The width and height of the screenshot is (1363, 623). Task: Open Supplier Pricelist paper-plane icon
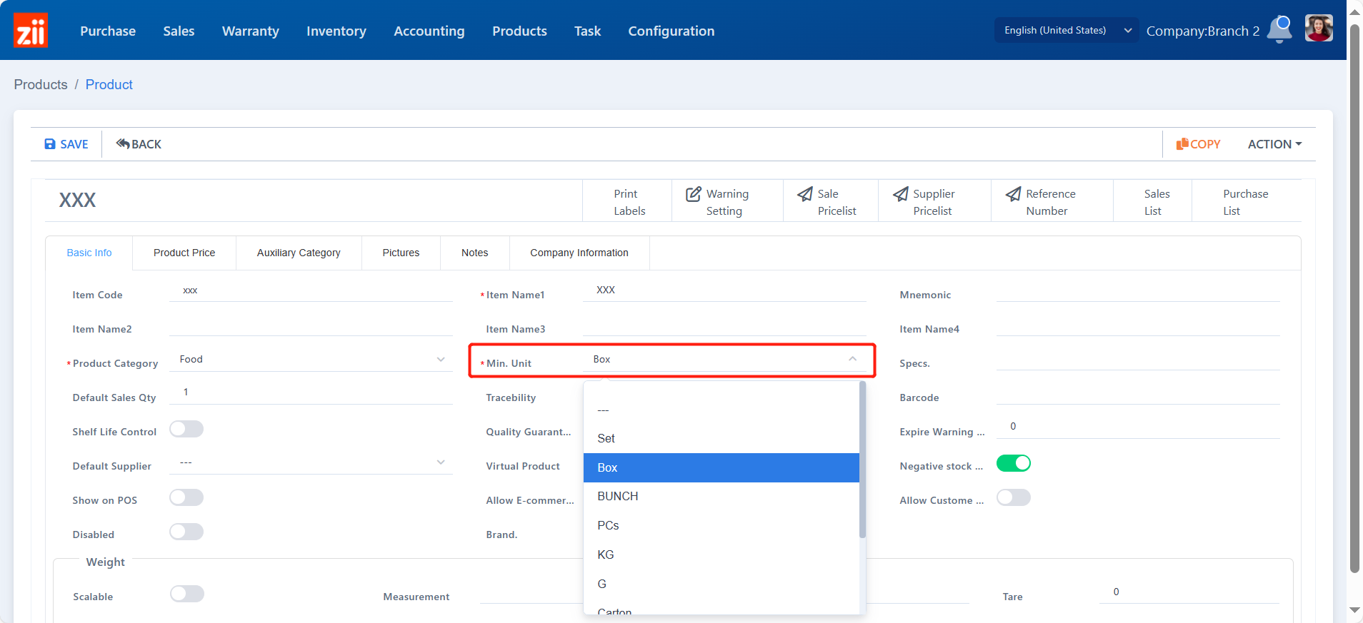(901, 194)
